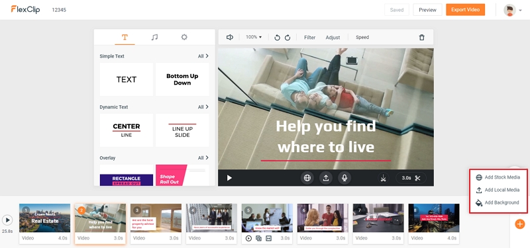Screen dimensions: 530x248
Task: Open the 3.0s trim duration control
Action: [x=411, y=178]
